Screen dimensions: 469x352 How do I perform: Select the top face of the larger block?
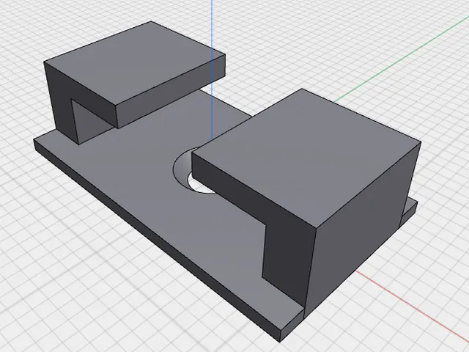point(306,158)
